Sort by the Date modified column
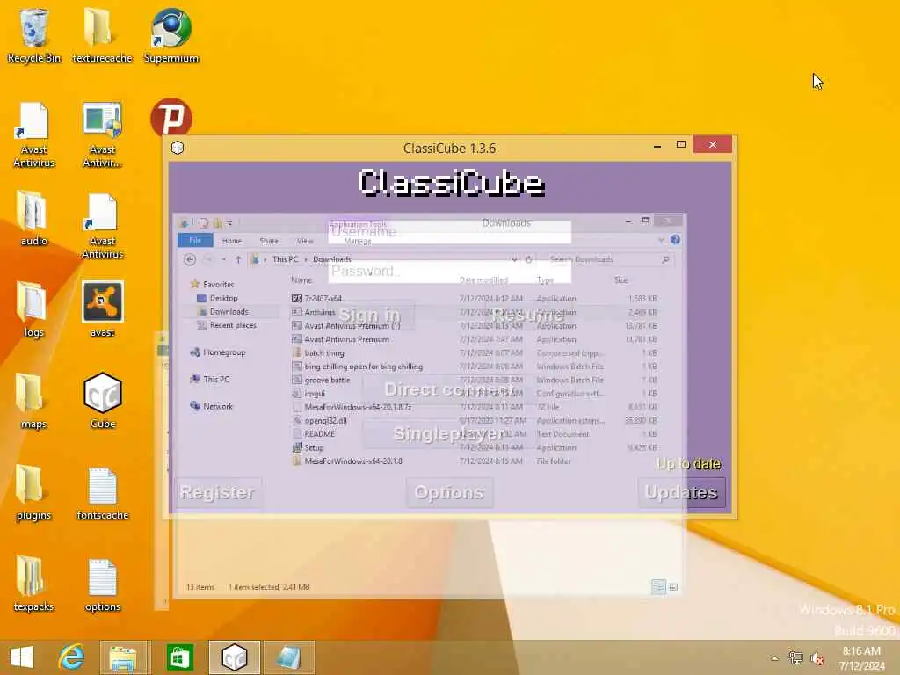Screen dimensions: 900x675 pyautogui.click(x=484, y=280)
